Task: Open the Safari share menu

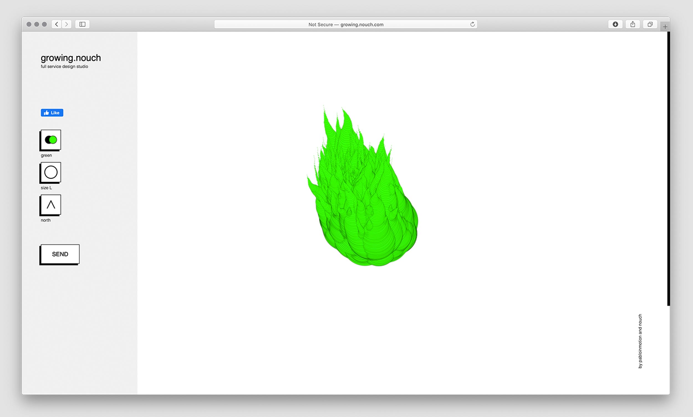Action: [x=633, y=24]
